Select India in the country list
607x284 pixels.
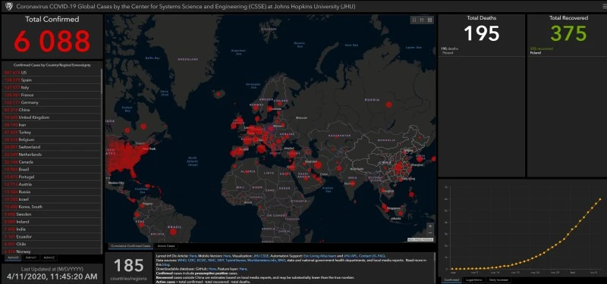[x=52, y=229]
